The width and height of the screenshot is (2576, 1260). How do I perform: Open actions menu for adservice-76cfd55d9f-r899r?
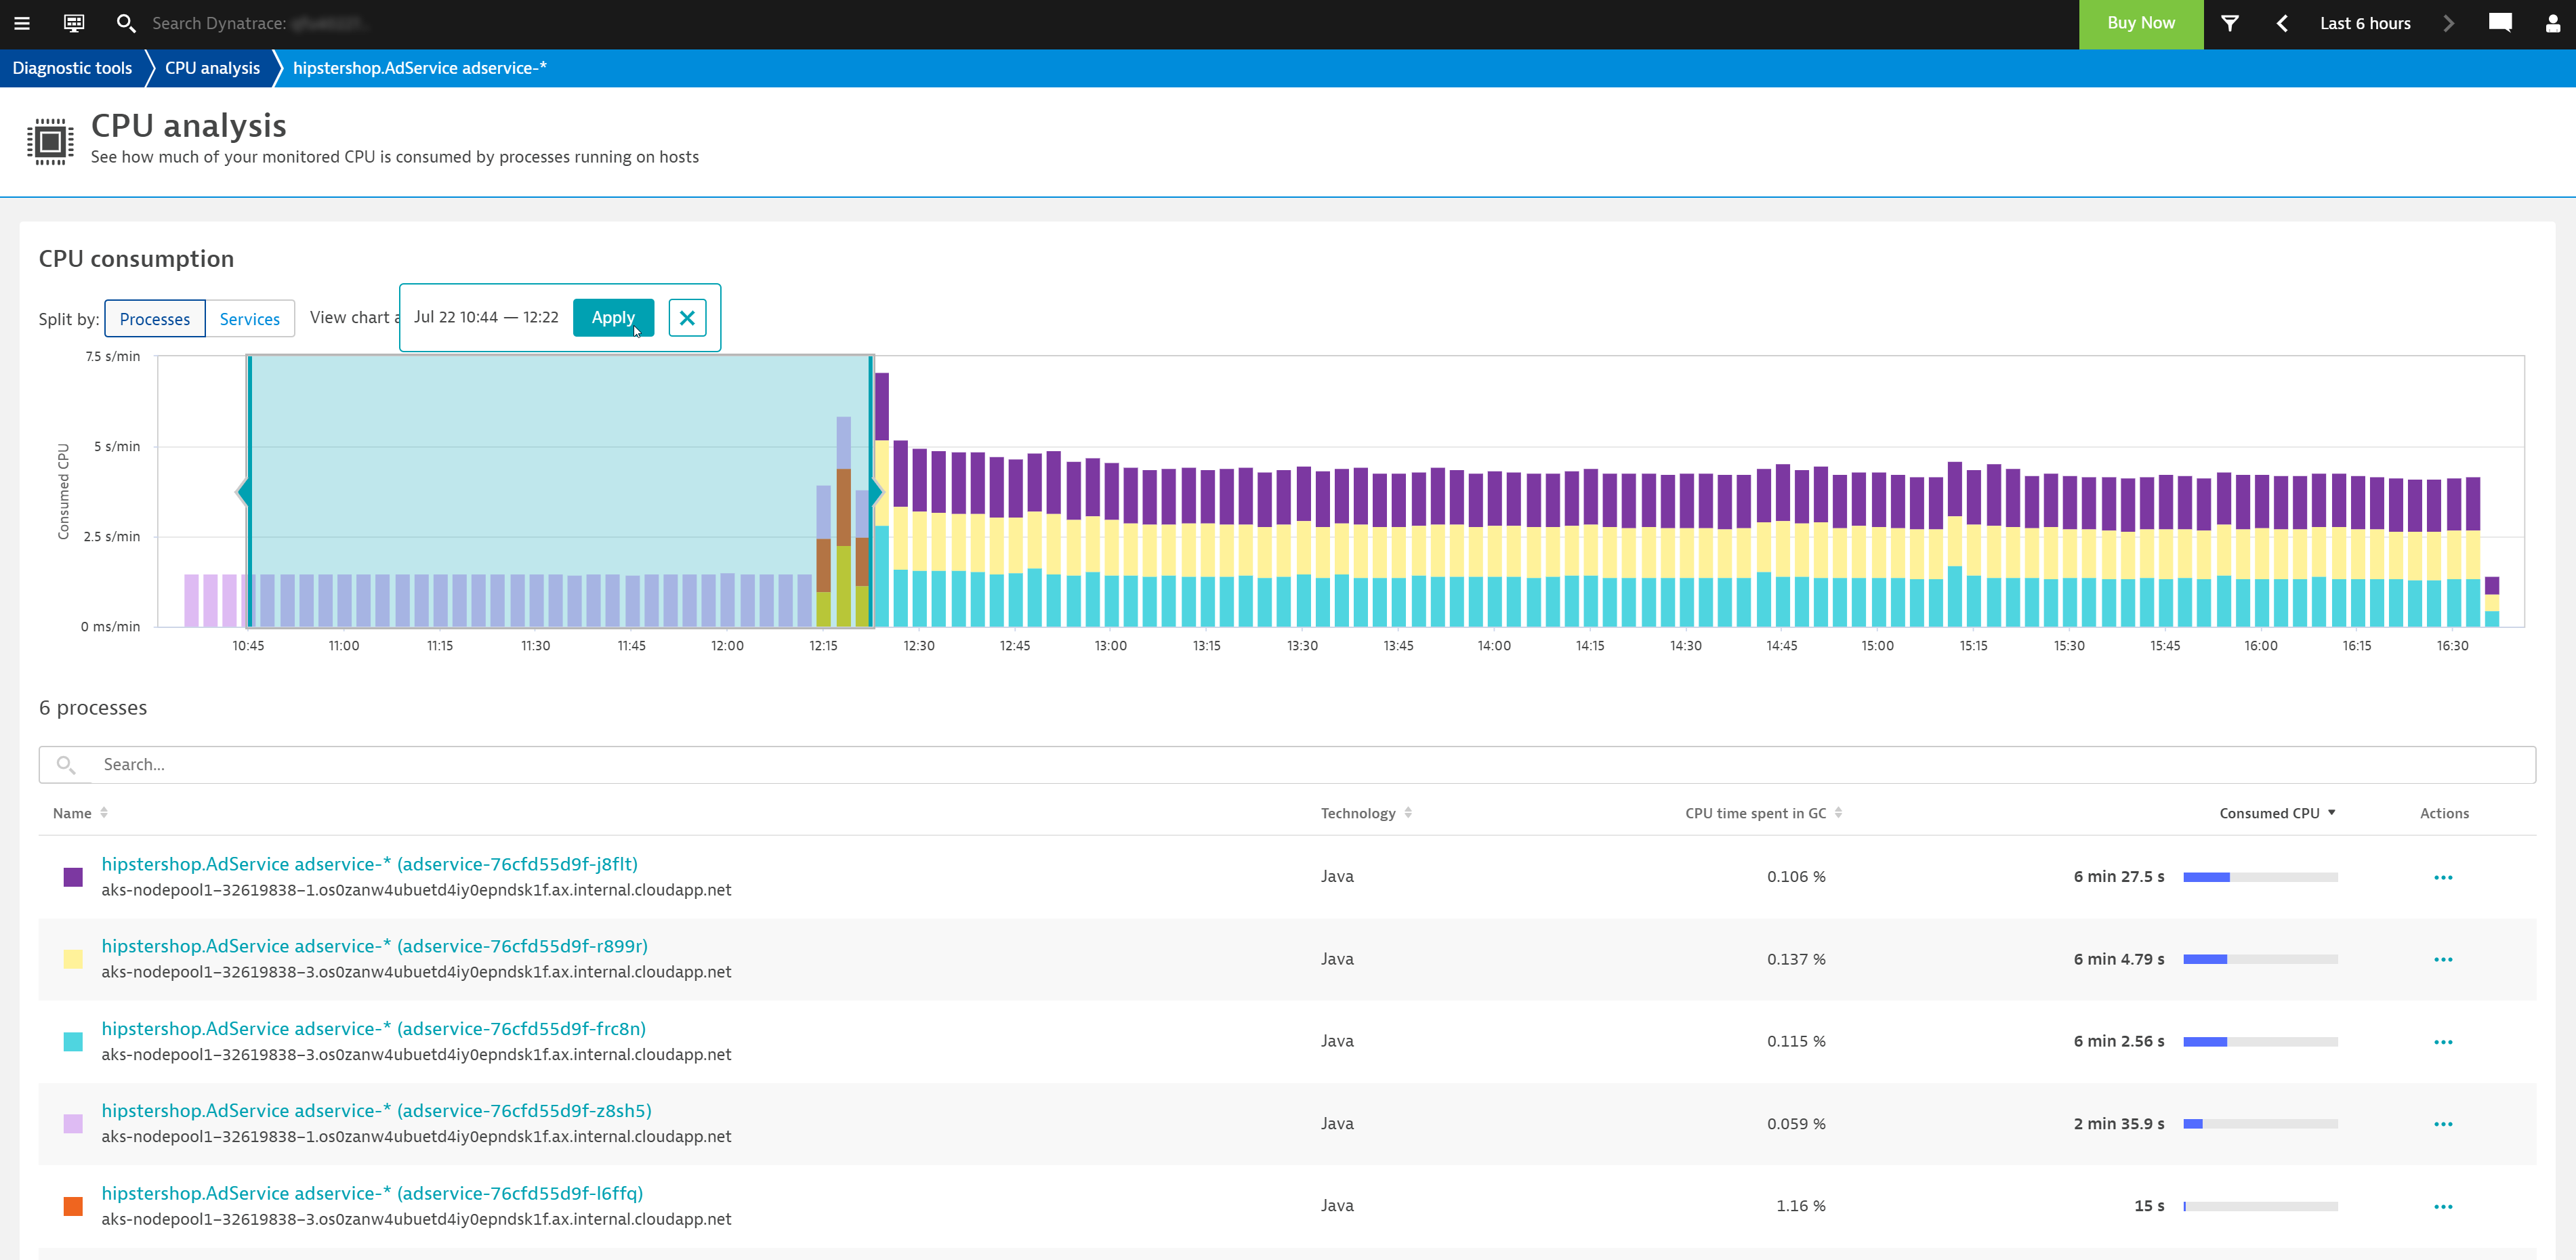click(2443, 959)
